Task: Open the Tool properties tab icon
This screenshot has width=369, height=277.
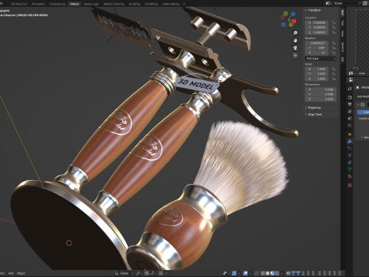Action: (350, 88)
